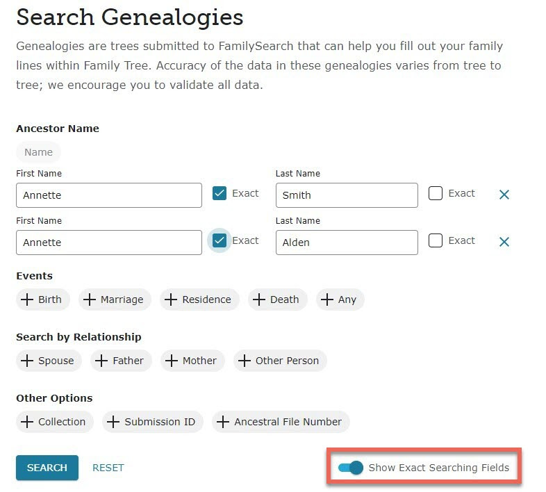Add a Birth event
546x492 pixels.
43,300
